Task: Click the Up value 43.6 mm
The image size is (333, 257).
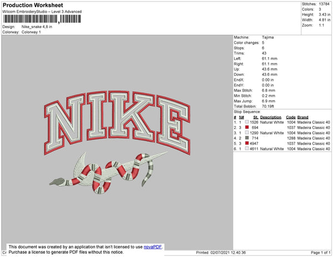Action: pyautogui.click(x=270, y=69)
